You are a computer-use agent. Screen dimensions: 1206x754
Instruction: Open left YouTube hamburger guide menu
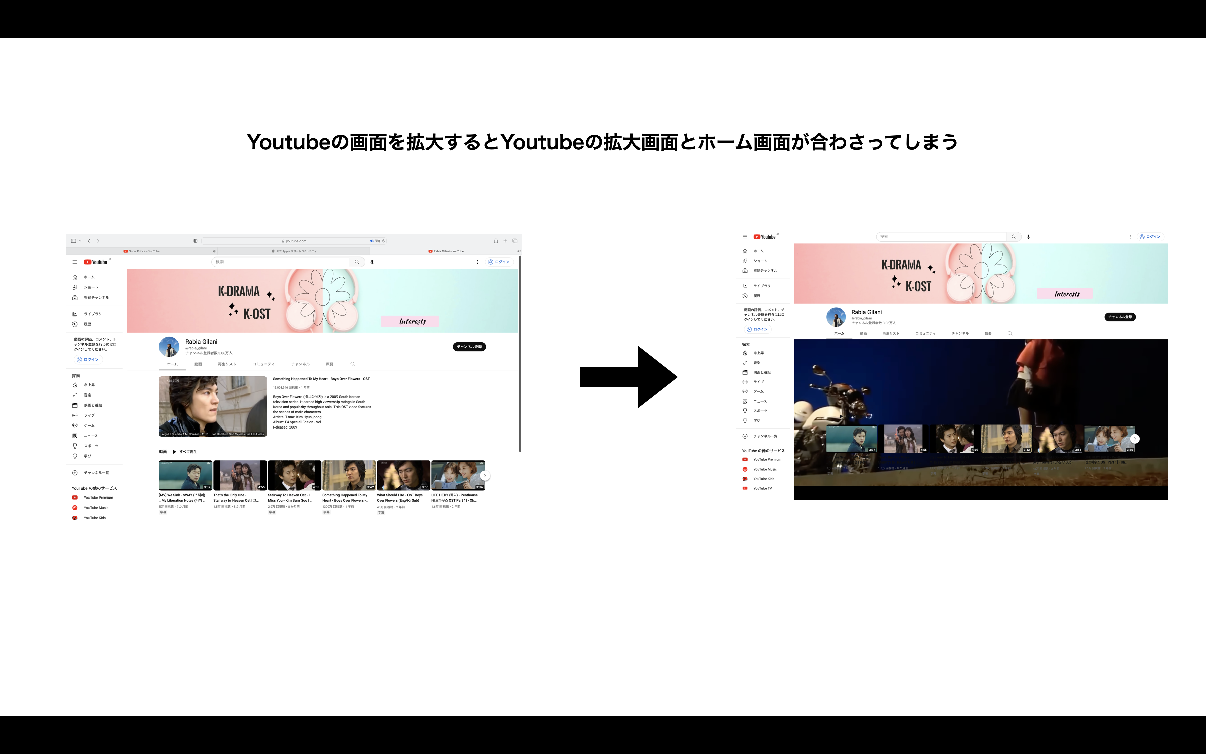pos(75,262)
